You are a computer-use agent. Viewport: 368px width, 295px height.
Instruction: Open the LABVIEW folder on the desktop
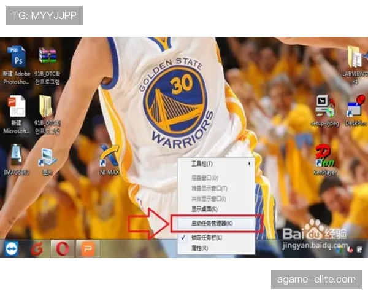(355, 65)
